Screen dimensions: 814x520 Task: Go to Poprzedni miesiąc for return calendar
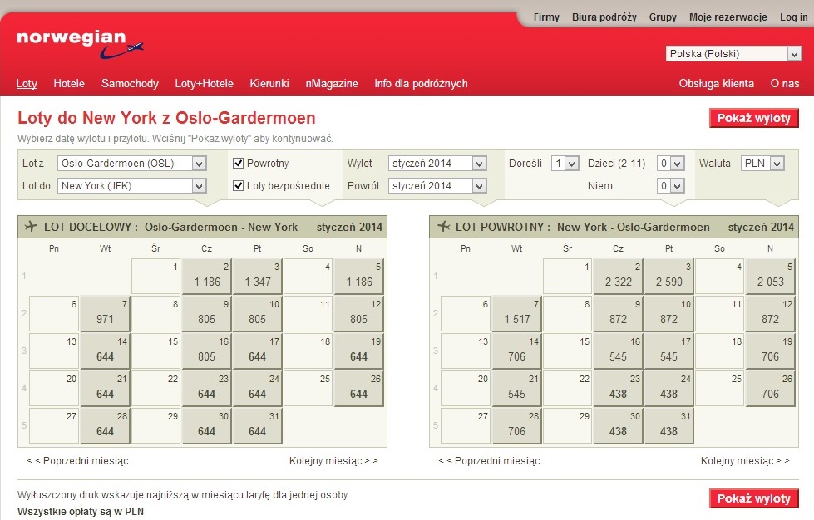[x=489, y=460]
